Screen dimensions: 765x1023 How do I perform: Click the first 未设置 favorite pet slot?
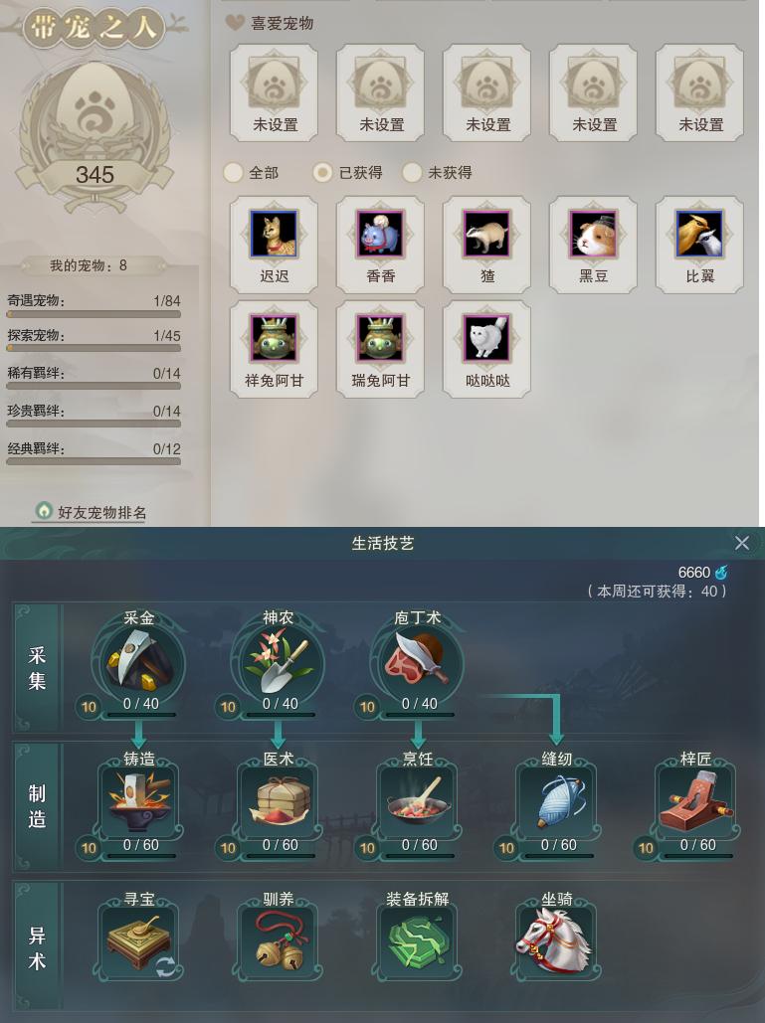click(275, 92)
